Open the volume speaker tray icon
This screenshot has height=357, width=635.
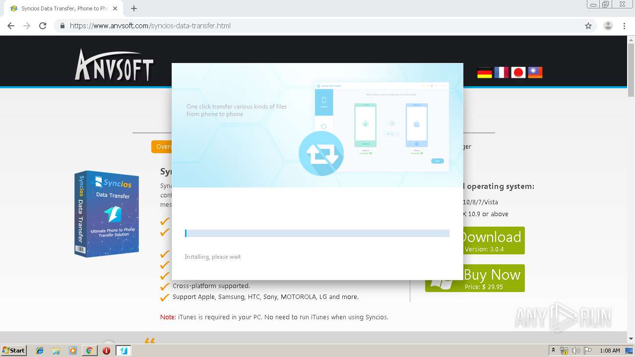click(x=576, y=351)
